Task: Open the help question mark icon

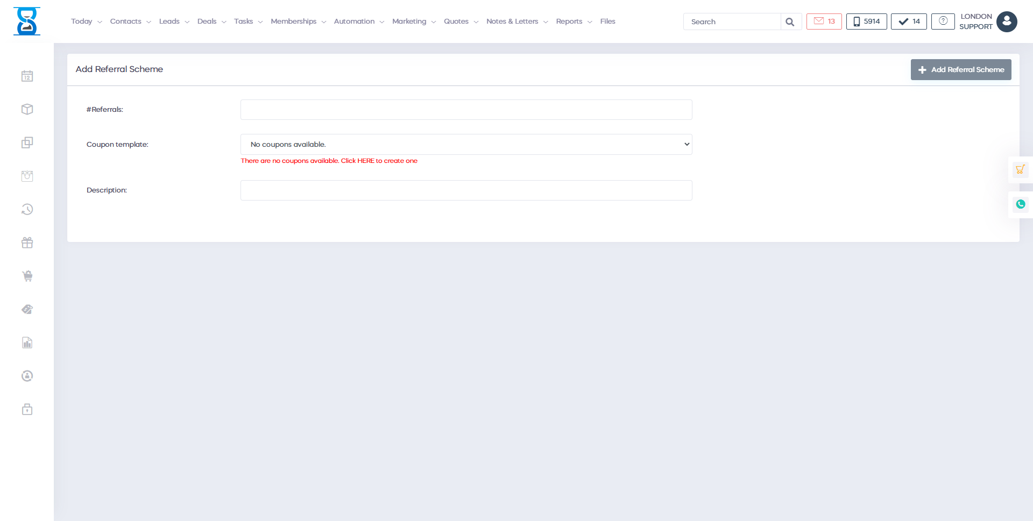Action: (943, 21)
